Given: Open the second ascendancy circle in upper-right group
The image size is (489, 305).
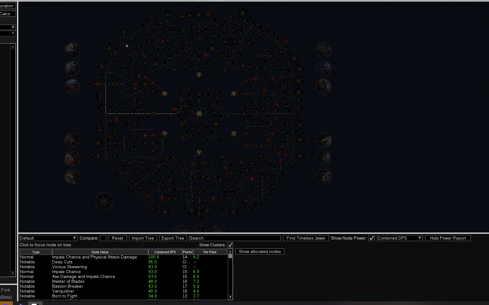Looking at the screenshot, I should tap(323, 68).
